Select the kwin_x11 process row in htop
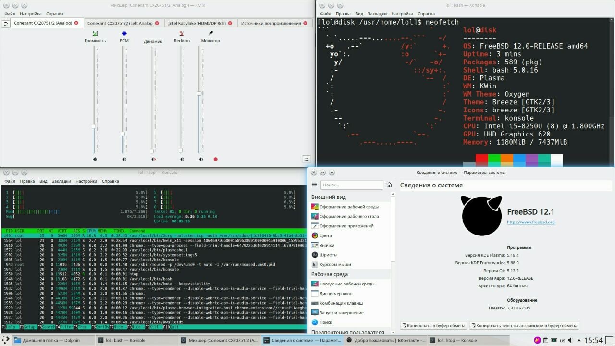Viewport: 615px width, 346px height. pyautogui.click(x=154, y=240)
